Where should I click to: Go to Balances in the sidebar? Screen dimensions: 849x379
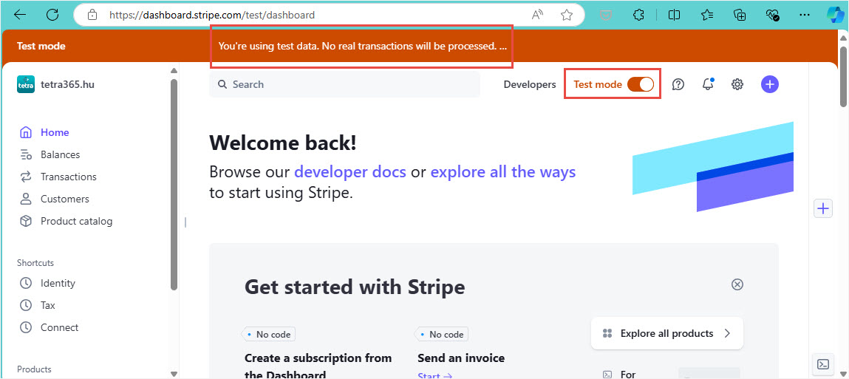pyautogui.click(x=60, y=154)
